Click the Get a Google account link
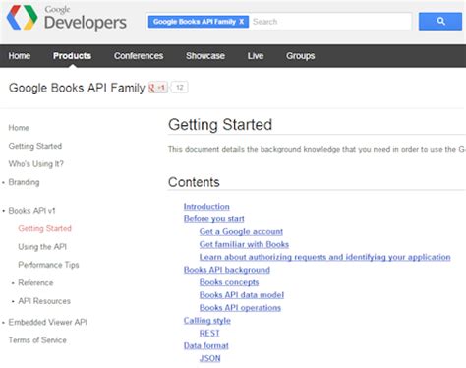The image size is (466, 368). (241, 232)
